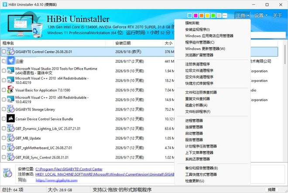The height and width of the screenshot is (193, 288).
Task: Sort by the 程序名 column header
Action: [53, 43]
